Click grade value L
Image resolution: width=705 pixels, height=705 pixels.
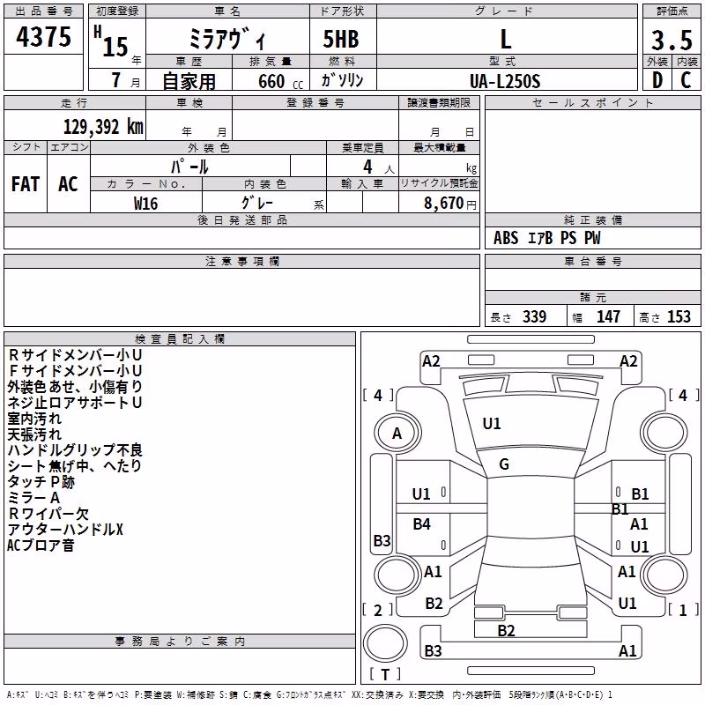coord(506,39)
